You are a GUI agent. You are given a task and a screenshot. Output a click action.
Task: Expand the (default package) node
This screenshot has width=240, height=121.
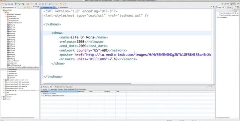coord(6,14)
